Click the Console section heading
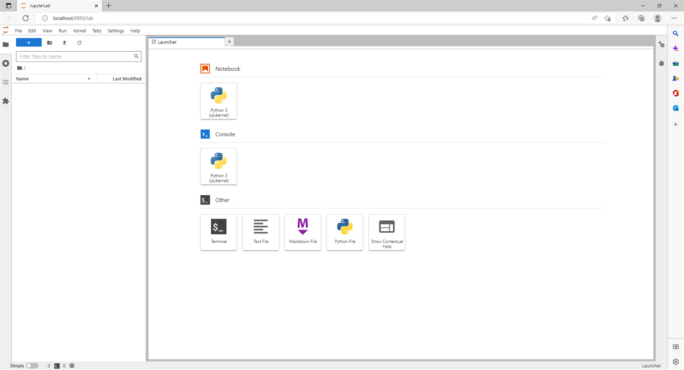Image resolution: width=684 pixels, height=370 pixels. pos(225,134)
